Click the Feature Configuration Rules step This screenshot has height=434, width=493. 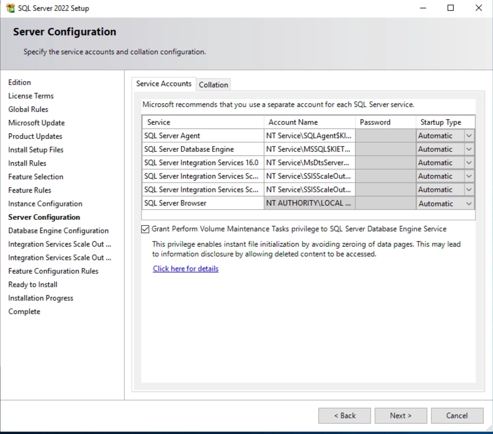pos(53,271)
